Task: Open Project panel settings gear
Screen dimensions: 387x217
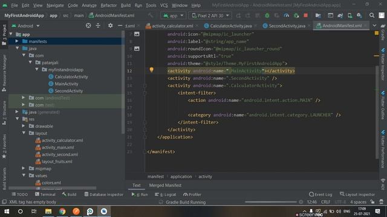Action: 110,25
